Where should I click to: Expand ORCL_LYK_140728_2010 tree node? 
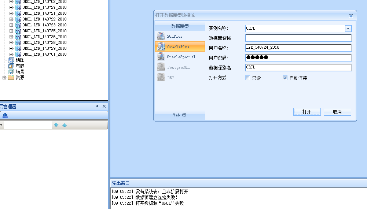[11, 42]
